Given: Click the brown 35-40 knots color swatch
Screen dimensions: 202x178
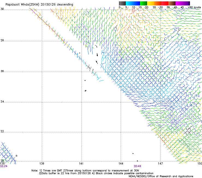Looking at the screenshot, I should pyautogui.click(x=172, y=3).
